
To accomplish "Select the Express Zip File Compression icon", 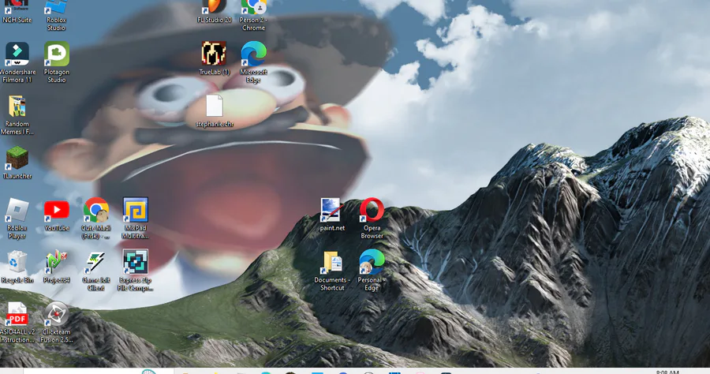I will (136, 271).
